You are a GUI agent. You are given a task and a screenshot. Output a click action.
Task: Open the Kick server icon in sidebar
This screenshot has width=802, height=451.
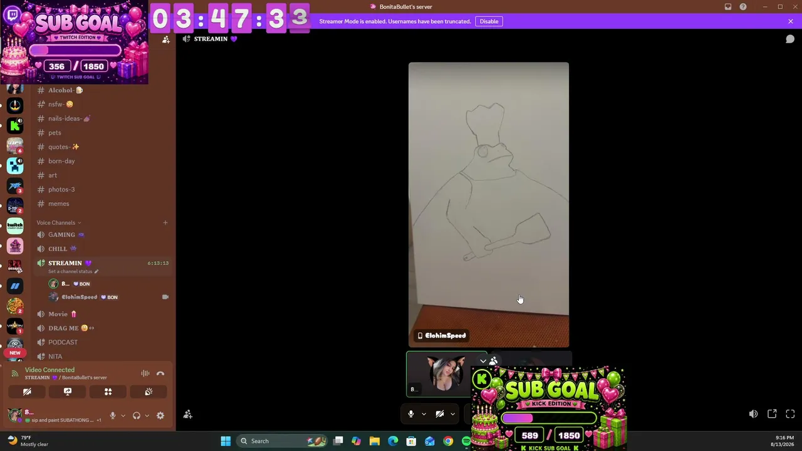coord(15,125)
